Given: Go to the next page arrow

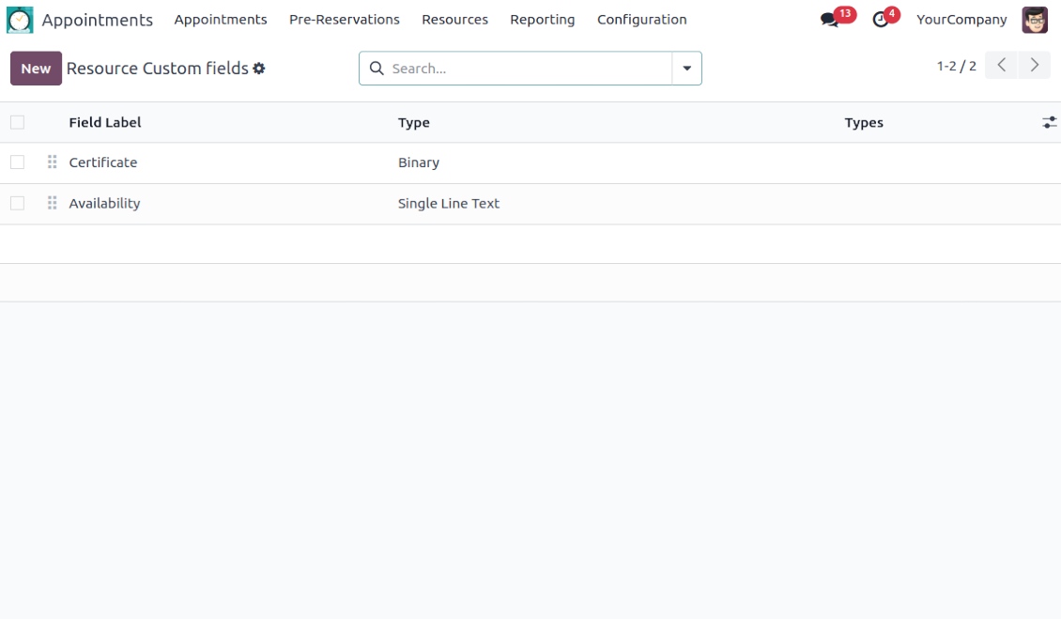Looking at the screenshot, I should point(1034,65).
